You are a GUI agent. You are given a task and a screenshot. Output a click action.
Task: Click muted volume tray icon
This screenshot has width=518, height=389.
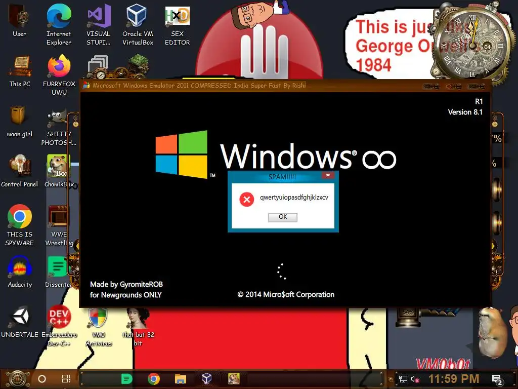pos(415,379)
